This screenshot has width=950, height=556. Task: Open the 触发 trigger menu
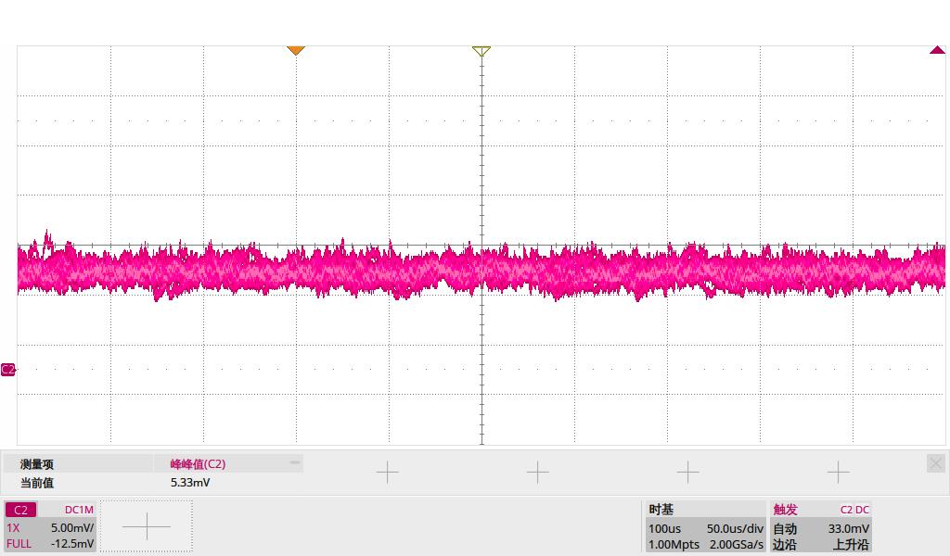[785, 510]
